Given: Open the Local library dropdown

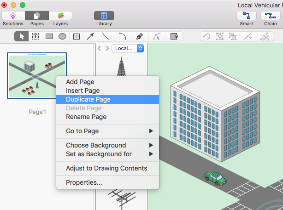Looking at the screenshot, I should [128, 48].
